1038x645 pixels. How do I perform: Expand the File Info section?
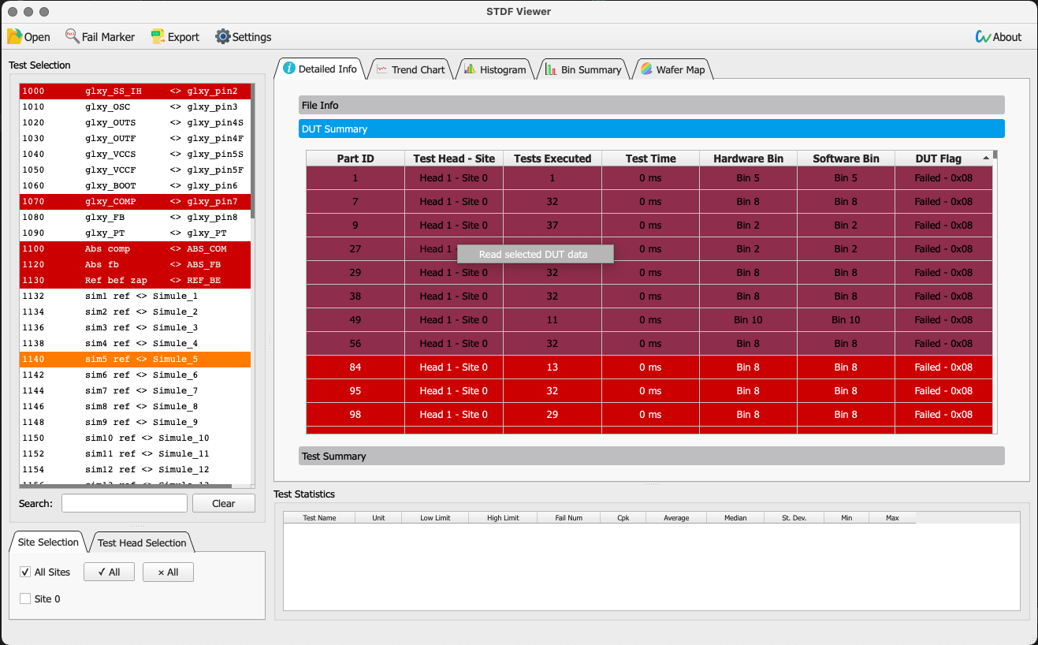click(651, 105)
